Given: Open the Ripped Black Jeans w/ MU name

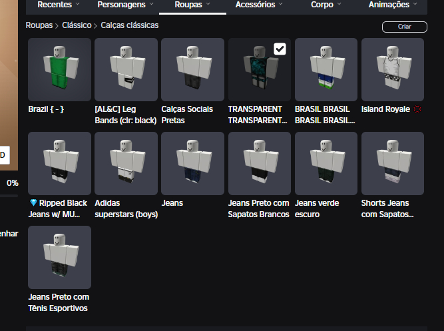Looking at the screenshot, I should click(58, 208).
